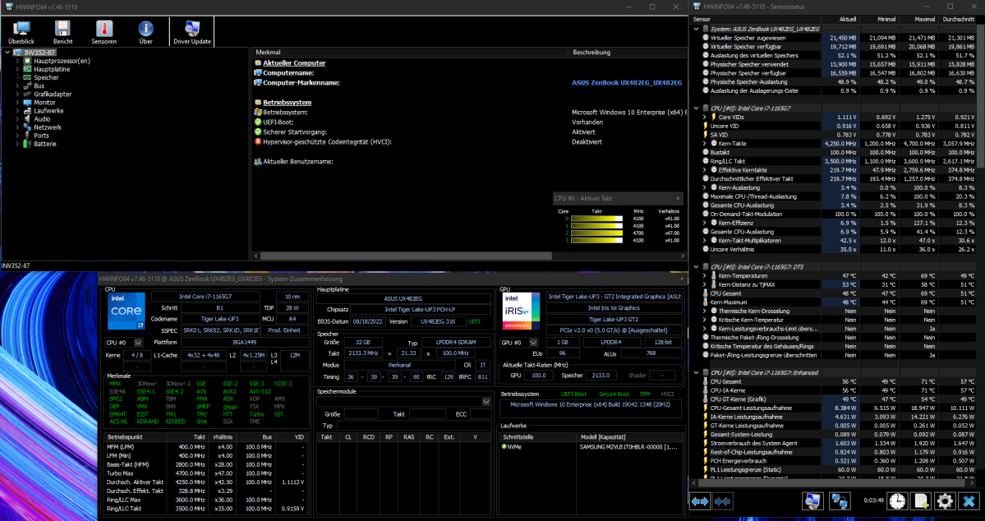Click the clock icon to reset sensor timer

tap(898, 501)
